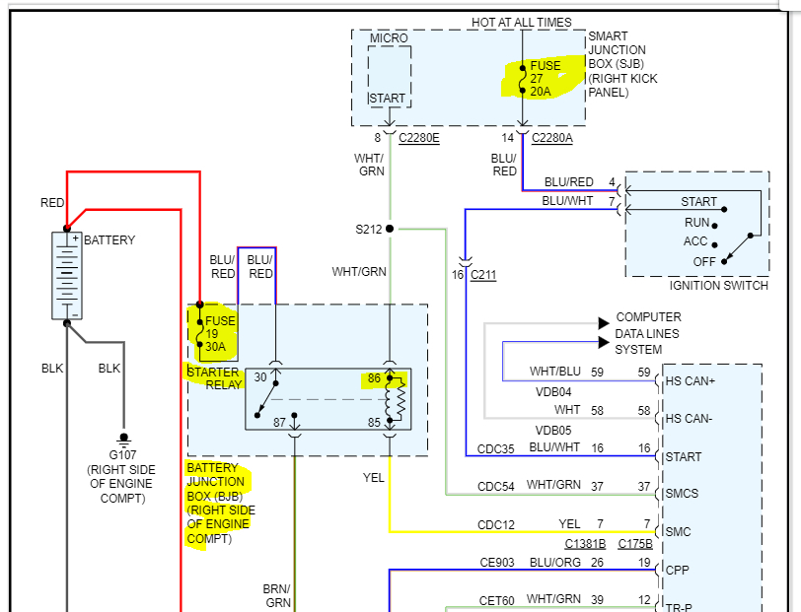Click the STARTER RELAY label

pos(215,378)
